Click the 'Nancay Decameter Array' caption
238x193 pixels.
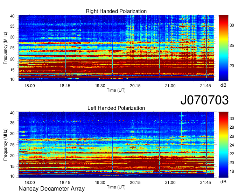tap(51, 189)
